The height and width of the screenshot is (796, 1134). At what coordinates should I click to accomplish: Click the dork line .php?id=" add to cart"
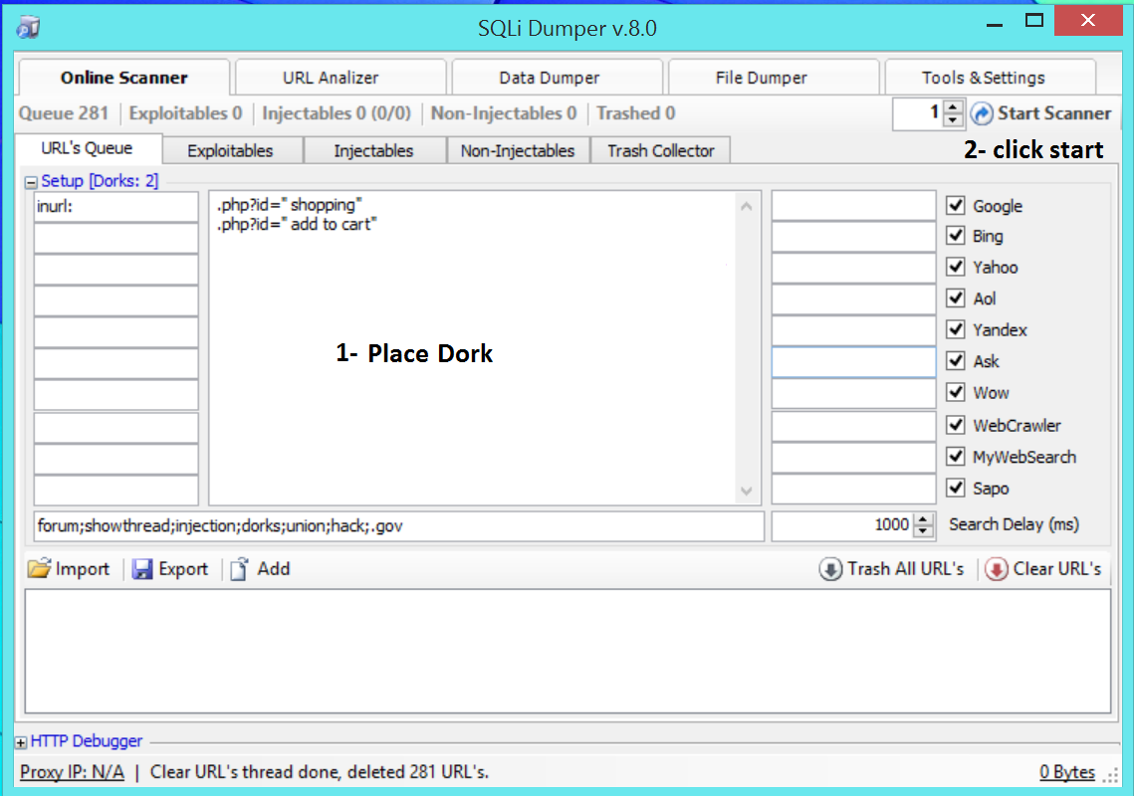[x=297, y=225]
